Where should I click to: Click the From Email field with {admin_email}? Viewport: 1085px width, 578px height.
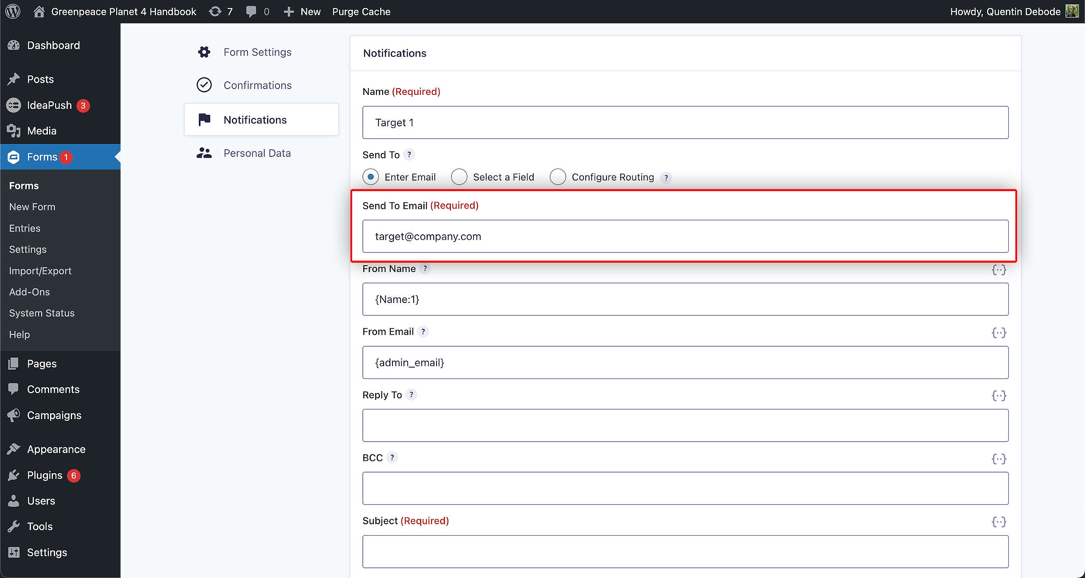coord(685,362)
